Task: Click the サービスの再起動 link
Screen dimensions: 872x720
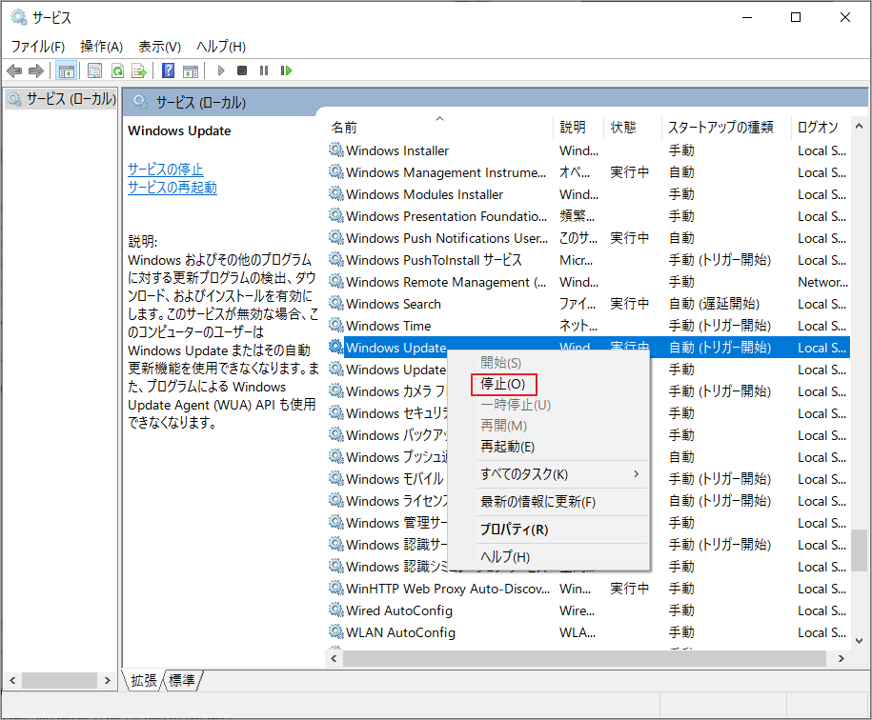Action: 172,188
